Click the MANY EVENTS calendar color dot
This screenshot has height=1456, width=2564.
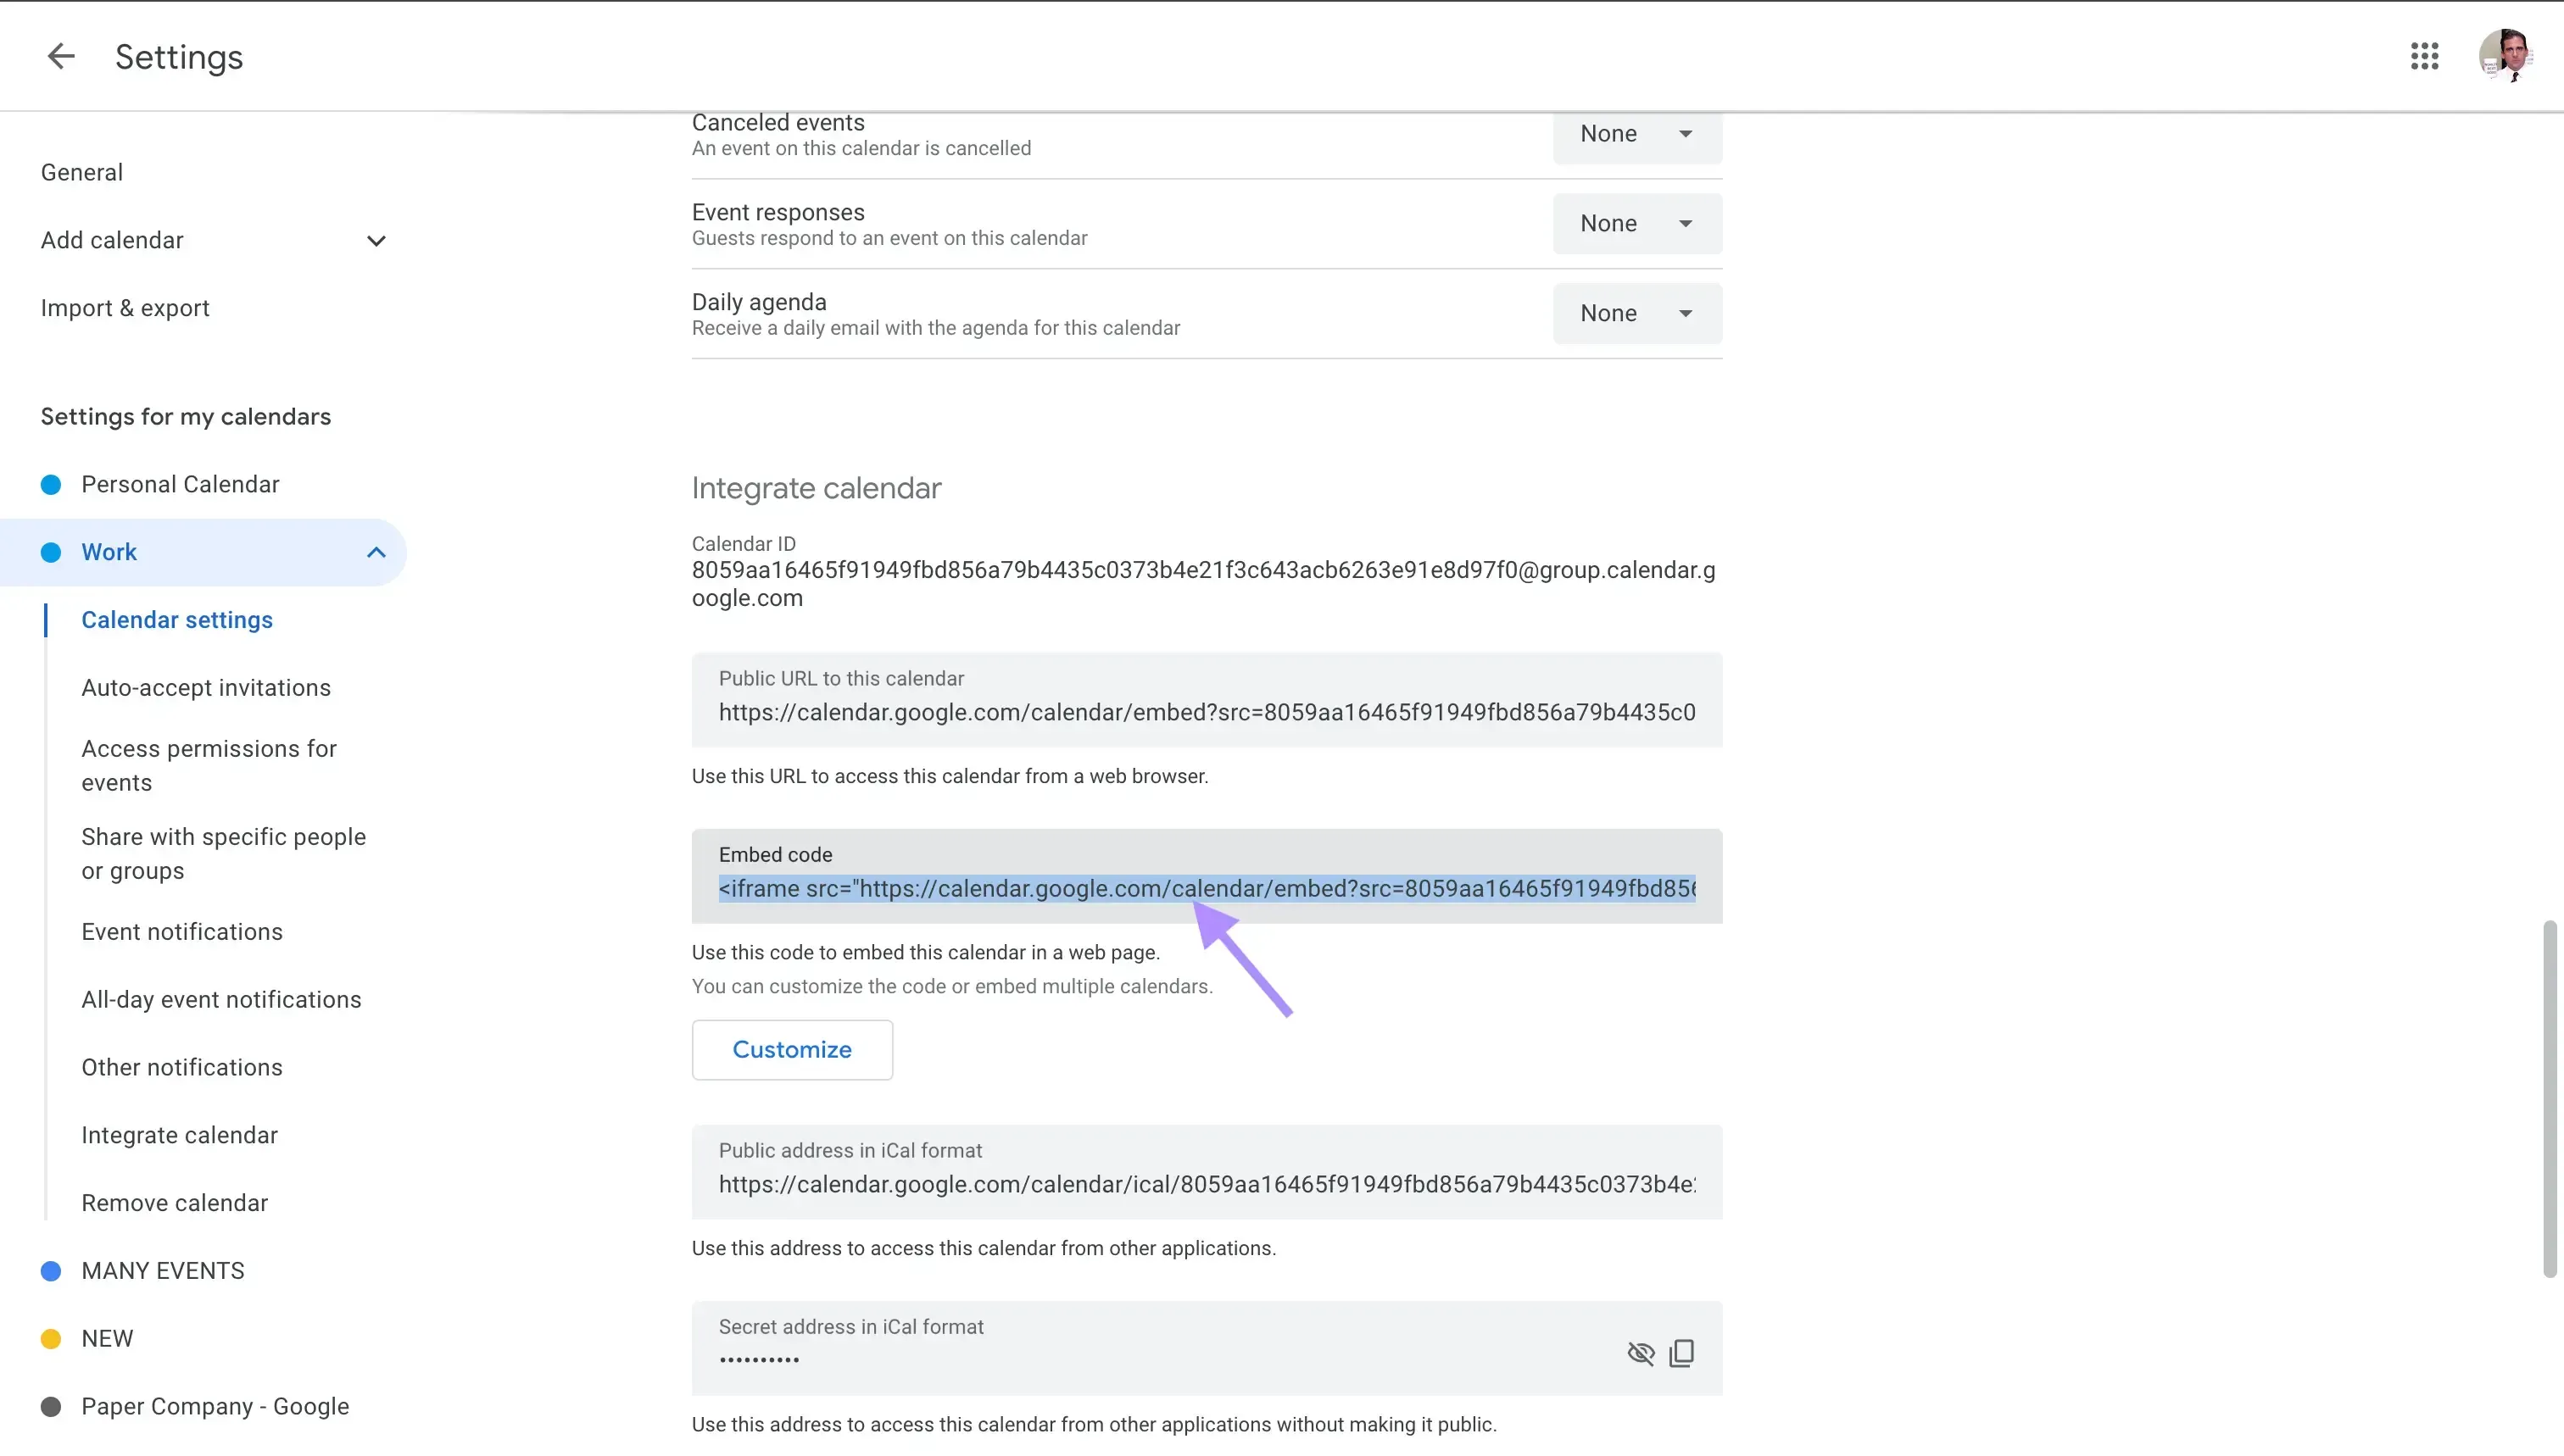50,1271
